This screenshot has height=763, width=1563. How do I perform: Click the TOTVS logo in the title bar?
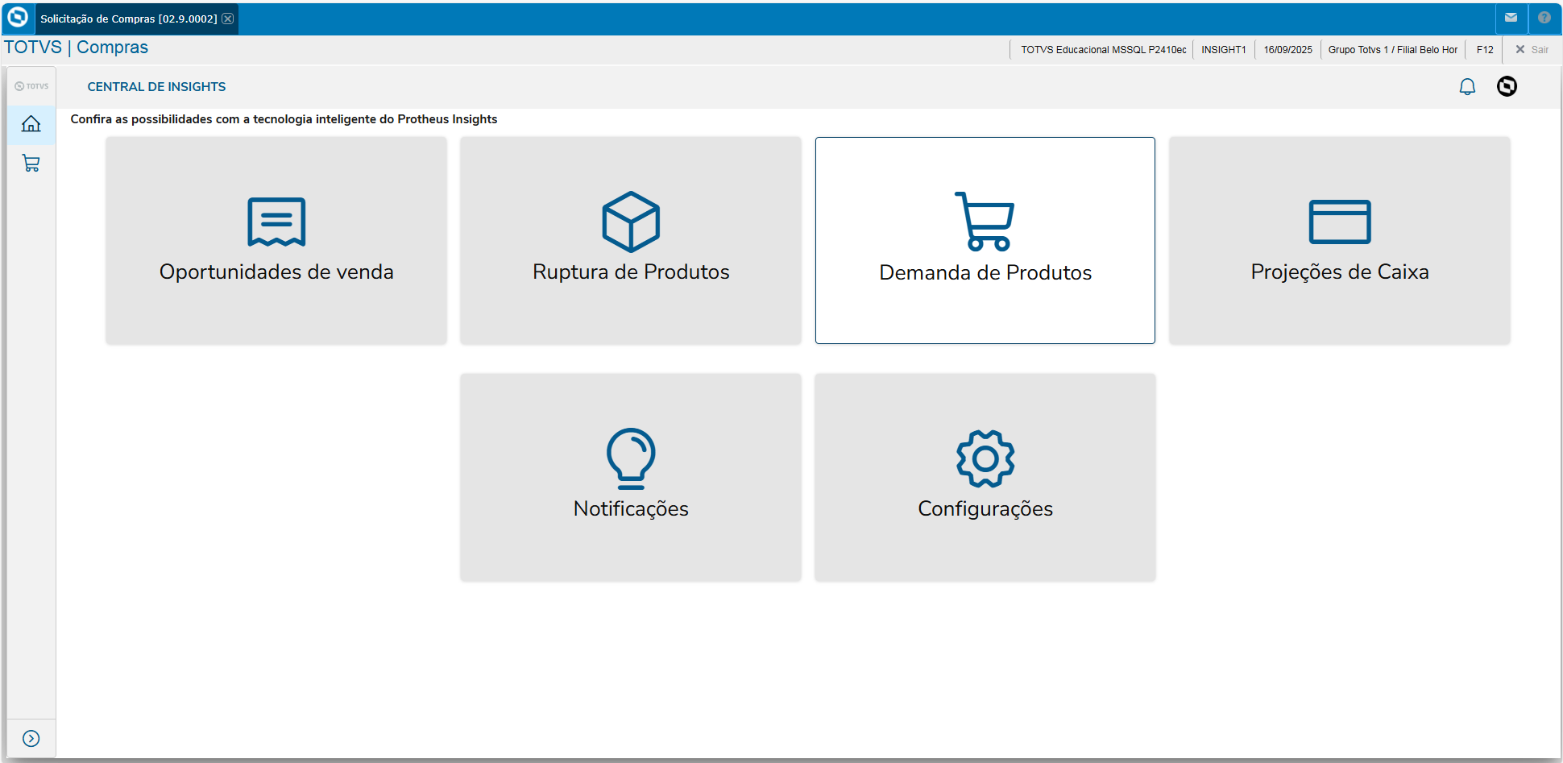18,18
